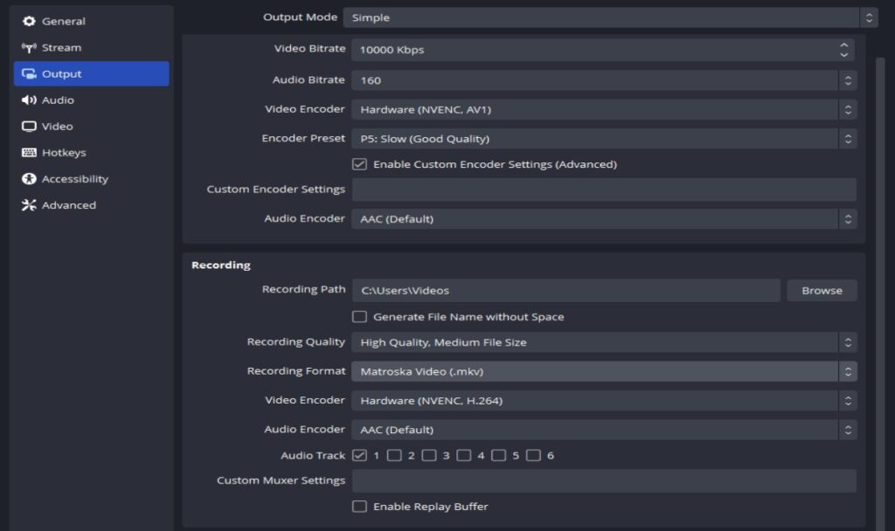Enable the Replay Buffer
The height and width of the screenshot is (531, 895).
(x=359, y=507)
